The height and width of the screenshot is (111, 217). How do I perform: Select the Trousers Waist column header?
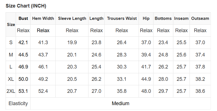coord(122,18)
